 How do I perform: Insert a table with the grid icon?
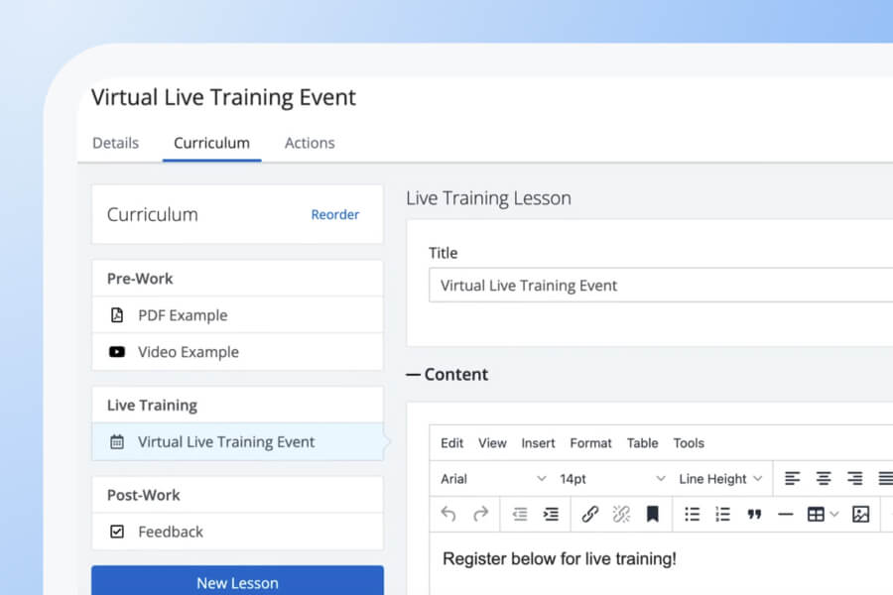(816, 514)
